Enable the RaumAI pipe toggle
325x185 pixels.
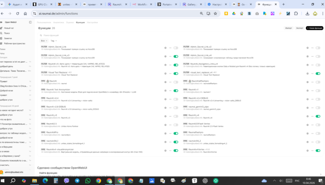click(176, 82)
